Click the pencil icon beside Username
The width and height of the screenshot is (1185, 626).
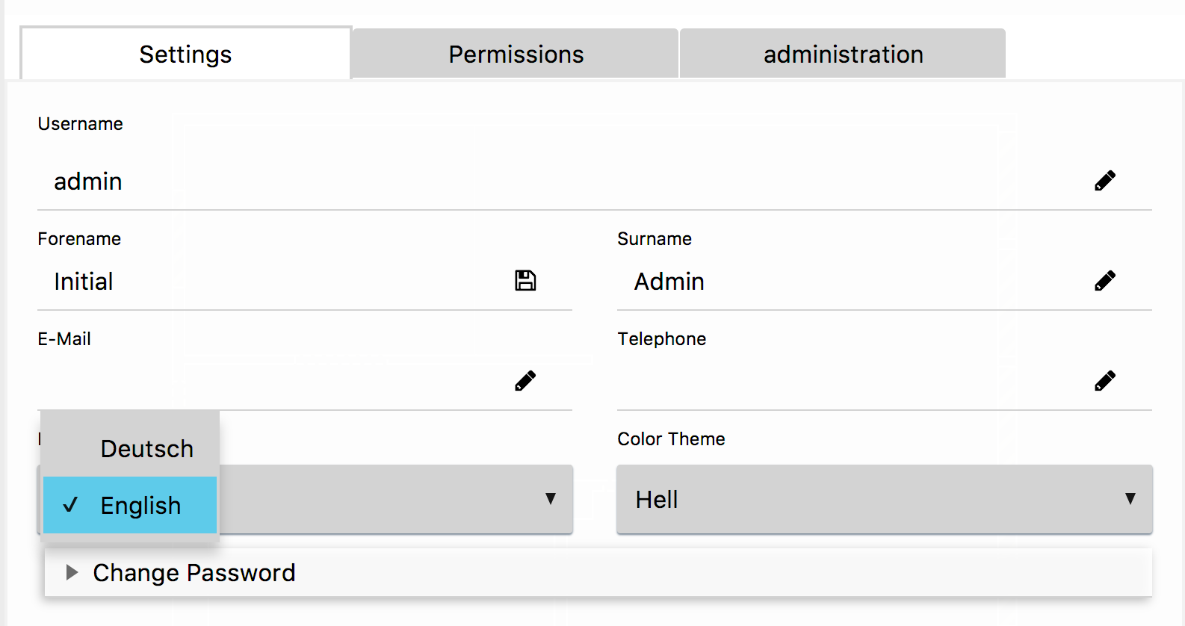point(1105,181)
